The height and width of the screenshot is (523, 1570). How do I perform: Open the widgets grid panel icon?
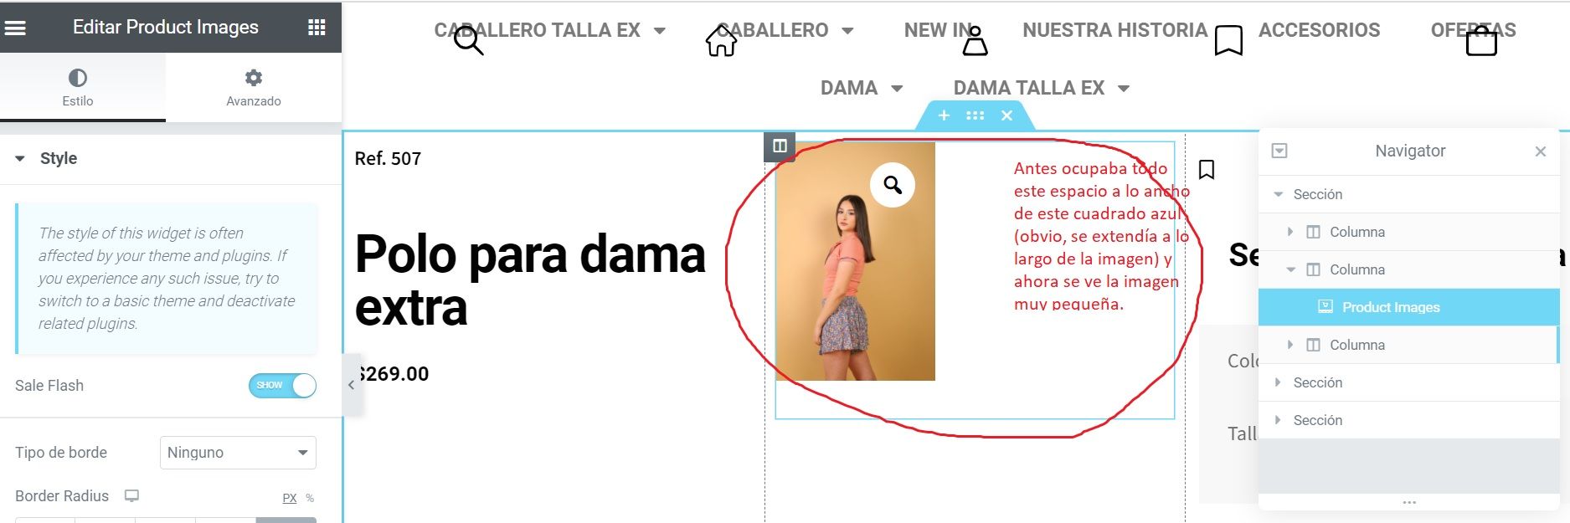(317, 28)
